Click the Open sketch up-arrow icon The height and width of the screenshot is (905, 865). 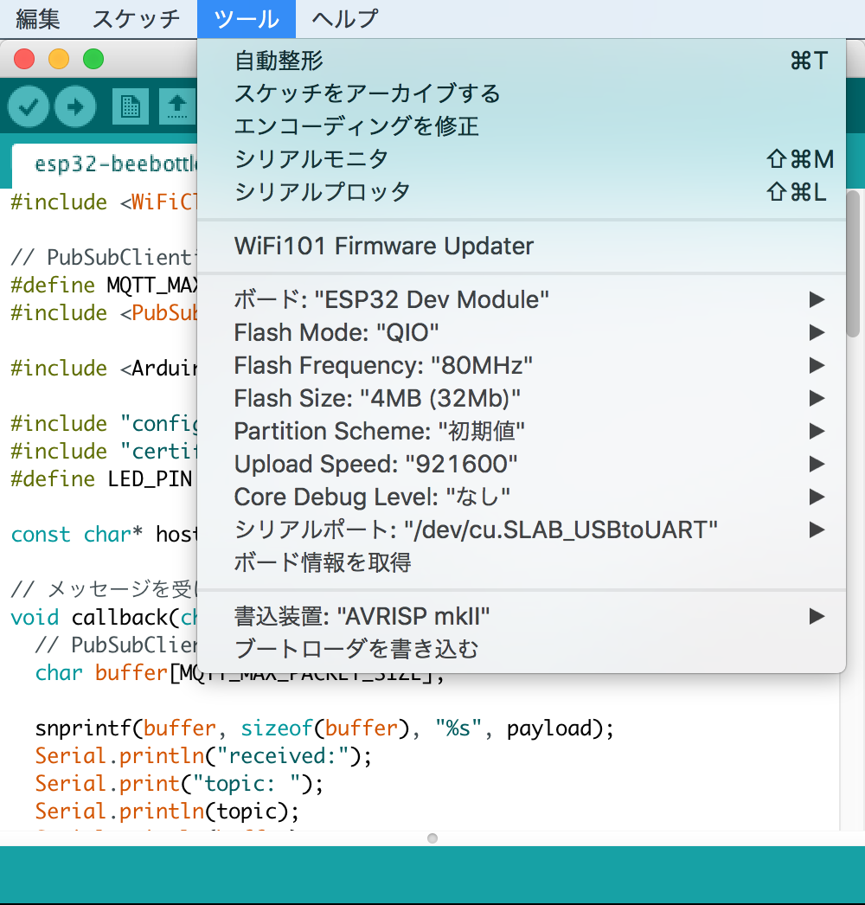(177, 106)
